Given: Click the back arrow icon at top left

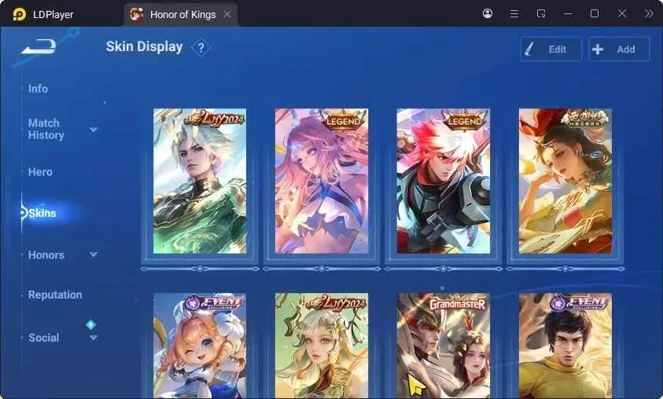Looking at the screenshot, I should [39, 46].
